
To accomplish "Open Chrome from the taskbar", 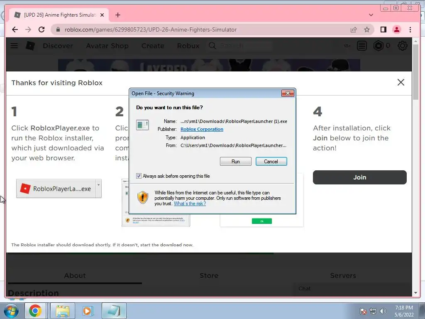I will 35,311.
